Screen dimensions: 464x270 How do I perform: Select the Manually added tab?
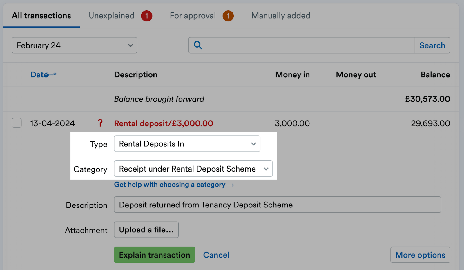tap(280, 16)
